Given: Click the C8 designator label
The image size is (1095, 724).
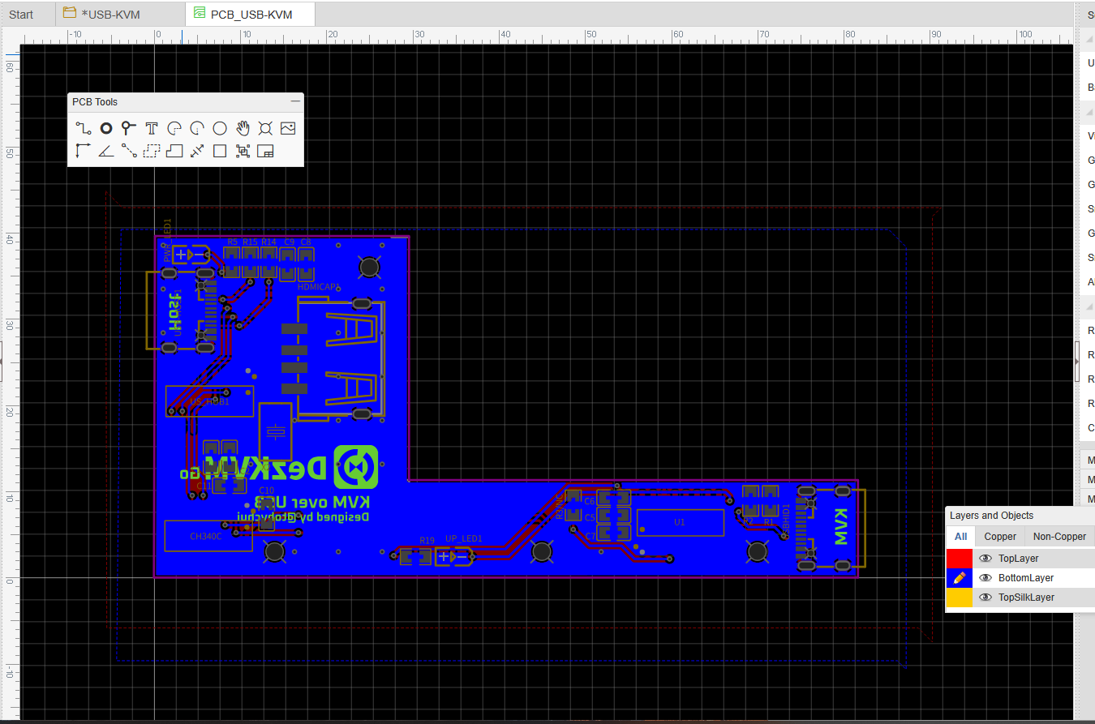Looking at the screenshot, I should (305, 242).
